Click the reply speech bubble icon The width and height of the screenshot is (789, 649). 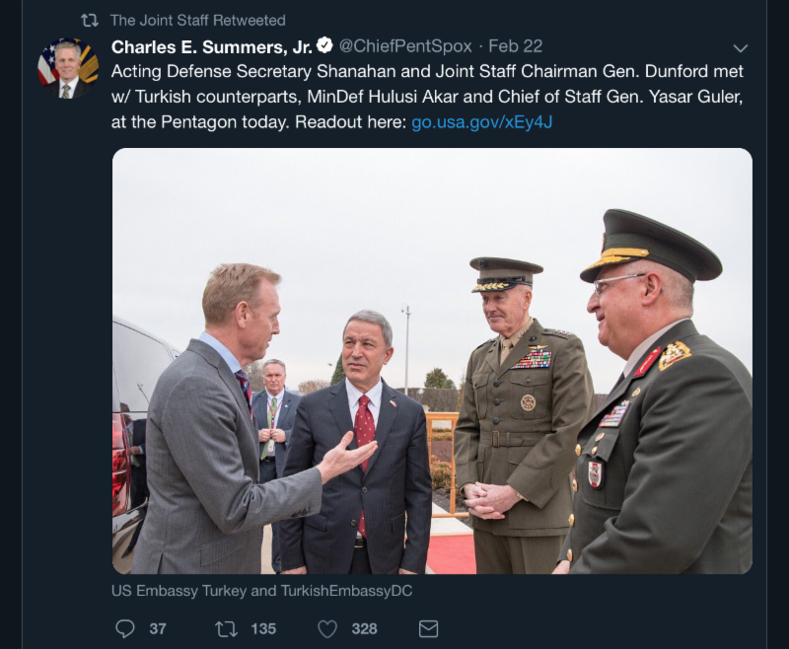pyautogui.click(x=125, y=628)
